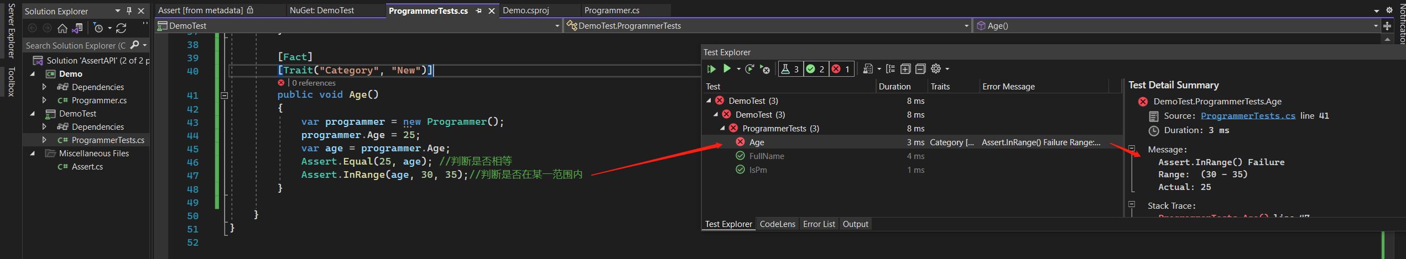The image size is (1406, 259).
Task: Run all tests in Test Explorer
Action: pos(711,69)
